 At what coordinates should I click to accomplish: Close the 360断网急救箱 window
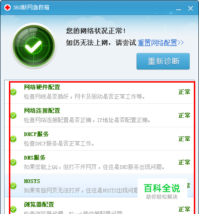click(191, 8)
